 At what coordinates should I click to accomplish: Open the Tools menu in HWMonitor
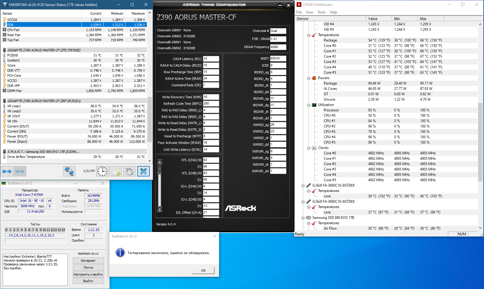point(321,12)
